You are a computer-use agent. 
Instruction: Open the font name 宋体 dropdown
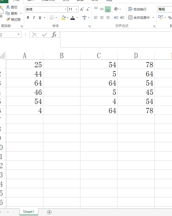click(x=66, y=9)
